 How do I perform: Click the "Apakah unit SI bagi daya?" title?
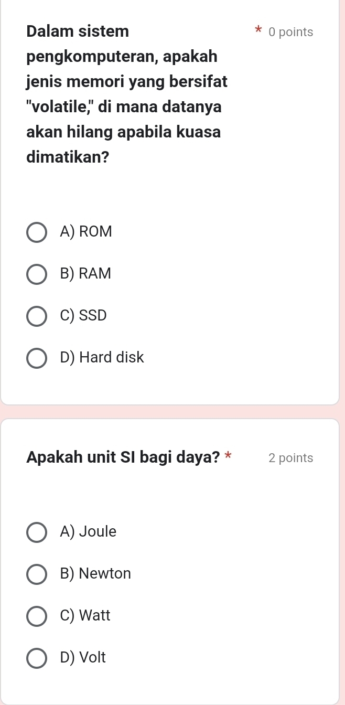(x=123, y=457)
